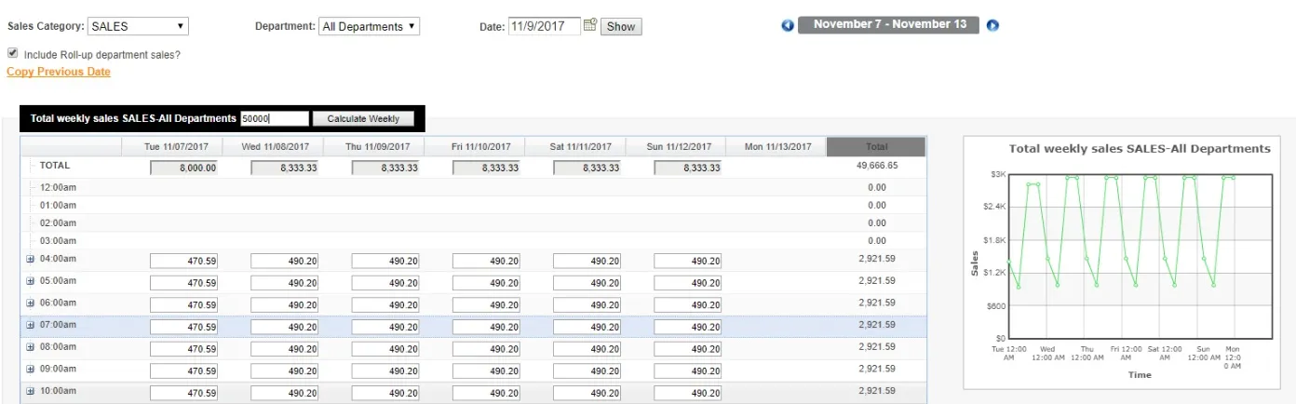
Task: Expand the 08:00am row
Action: click(x=31, y=346)
